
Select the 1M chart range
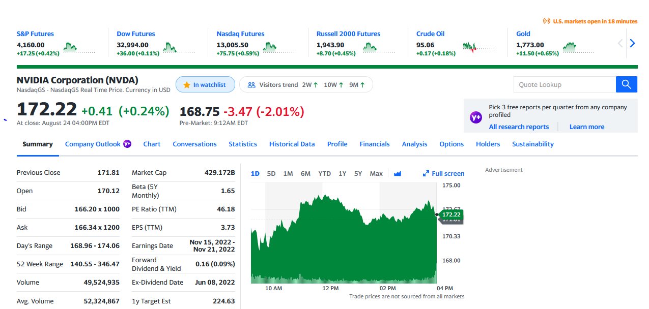pos(288,173)
